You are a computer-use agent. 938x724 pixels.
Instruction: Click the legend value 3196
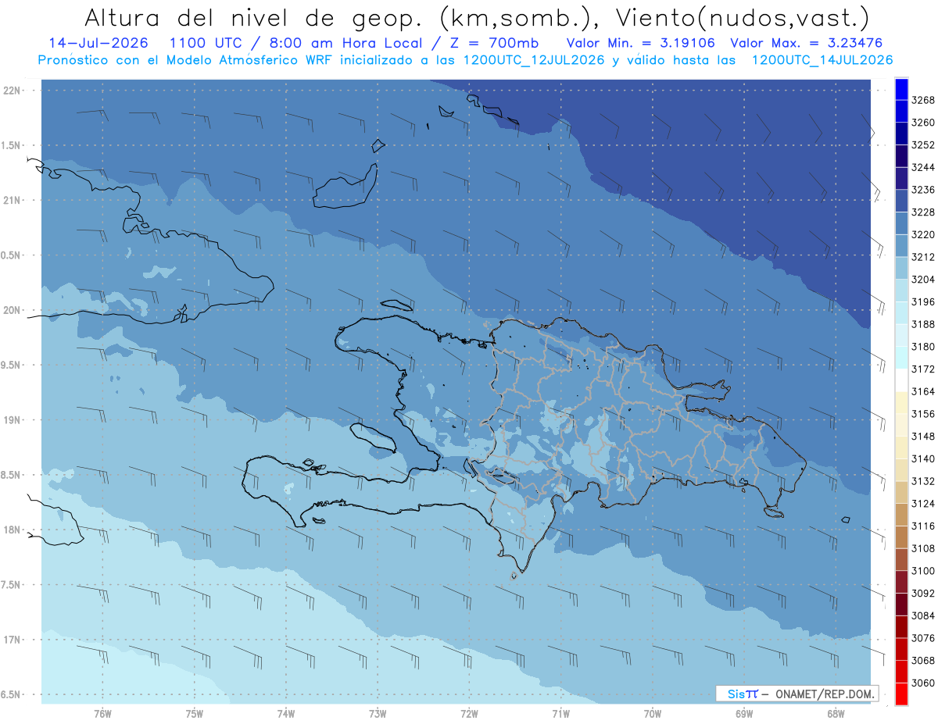[923, 302]
